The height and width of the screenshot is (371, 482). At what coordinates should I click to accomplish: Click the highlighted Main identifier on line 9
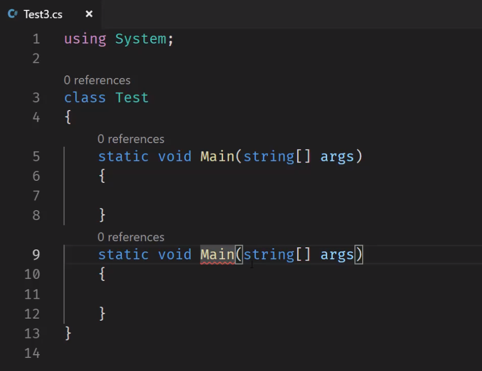pos(217,254)
